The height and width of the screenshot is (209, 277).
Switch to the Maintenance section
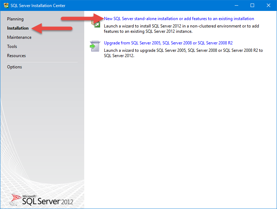point(19,37)
